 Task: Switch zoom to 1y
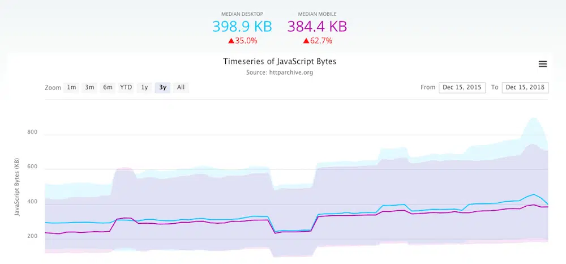(144, 87)
